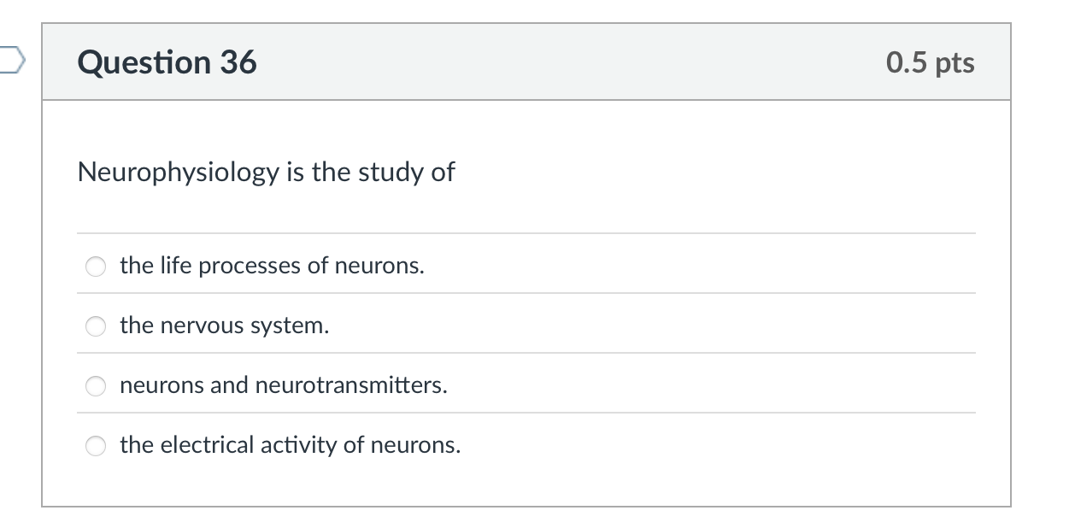Choose the answer 'the nervous system'

click(x=96, y=326)
